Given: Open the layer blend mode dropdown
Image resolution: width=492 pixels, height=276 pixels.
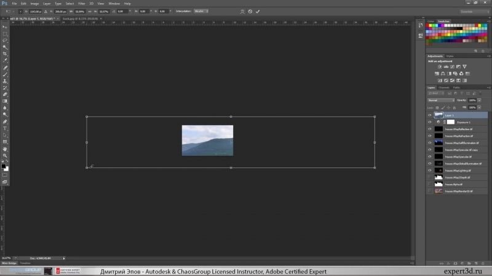Looking at the screenshot, I should [x=441, y=100].
